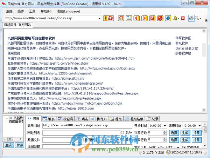
Task: Expand the 数据文件 combo box arrow
Action: pyautogui.click(x=118, y=140)
